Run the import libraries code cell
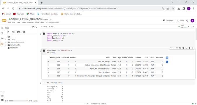Viewport: 197px width, 105px height. pyautogui.click(x=44, y=34)
